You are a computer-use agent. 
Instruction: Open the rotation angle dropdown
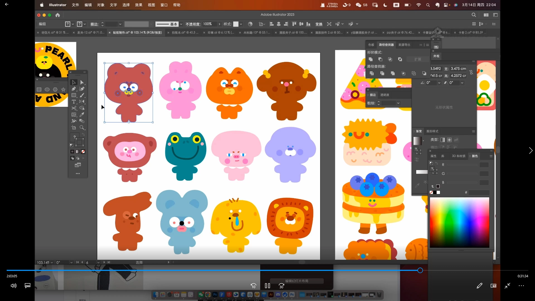(439, 83)
